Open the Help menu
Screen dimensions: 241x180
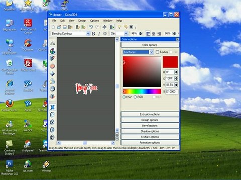pos(119,21)
